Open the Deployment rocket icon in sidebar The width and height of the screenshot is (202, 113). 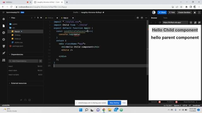point(3,53)
